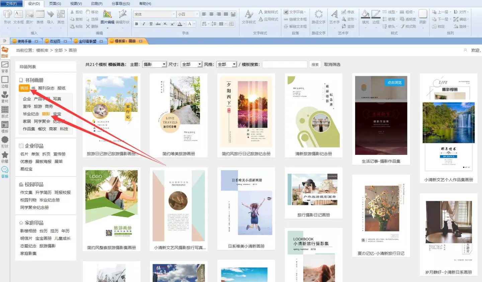The image size is (482, 282).
Task: Click the 模板搜索 search input field
Action: coord(285,64)
